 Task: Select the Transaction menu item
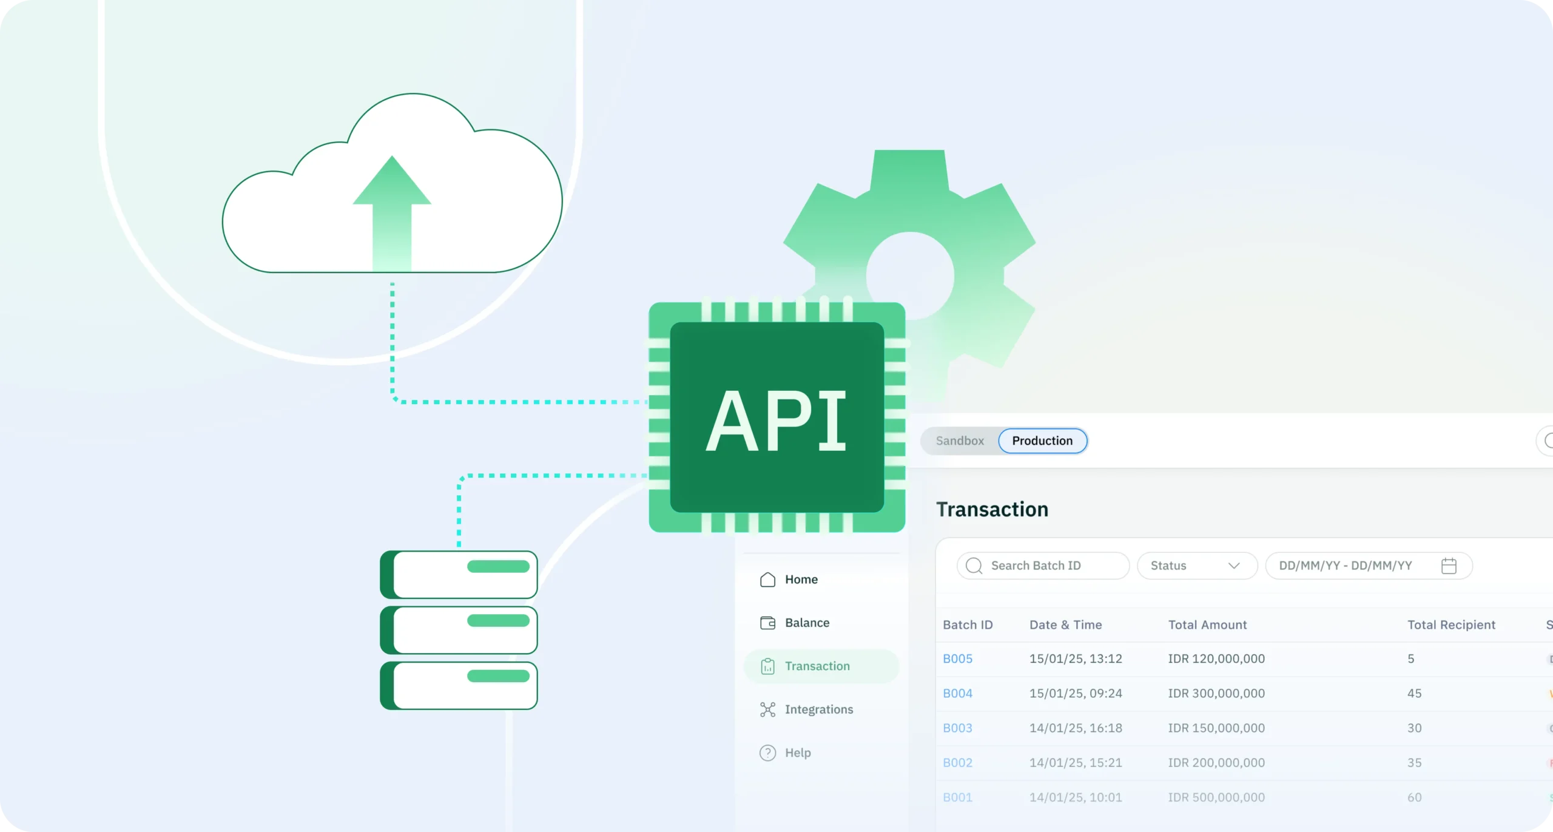click(x=821, y=666)
